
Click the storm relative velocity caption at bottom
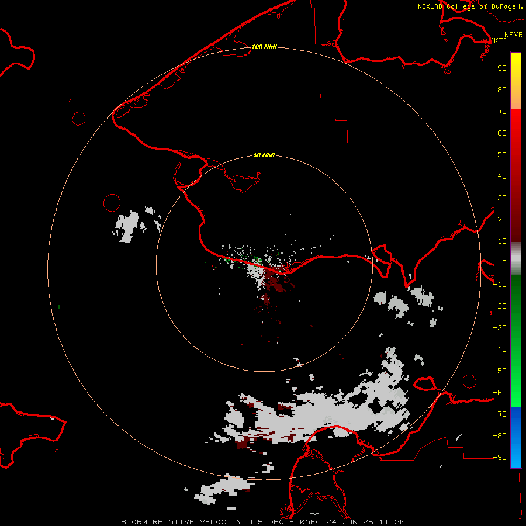click(x=263, y=522)
